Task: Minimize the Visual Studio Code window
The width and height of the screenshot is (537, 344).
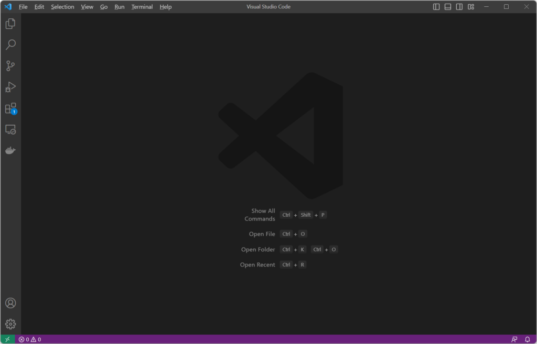Action: (x=486, y=7)
